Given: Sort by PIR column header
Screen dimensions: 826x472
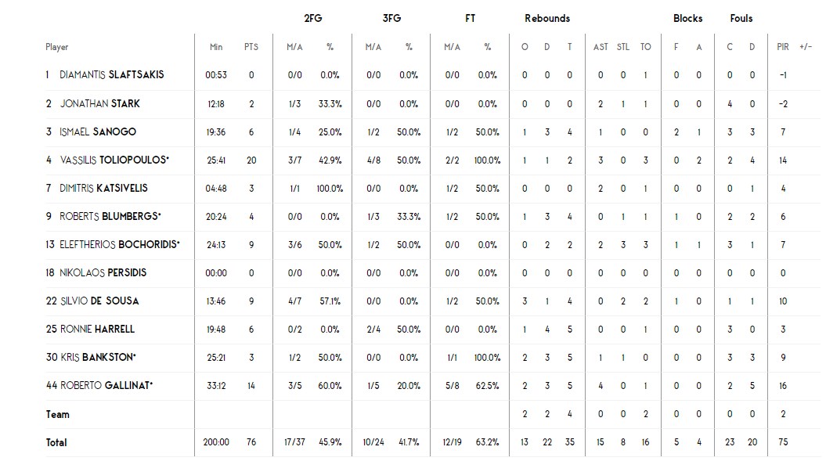Looking at the screenshot, I should point(783,47).
